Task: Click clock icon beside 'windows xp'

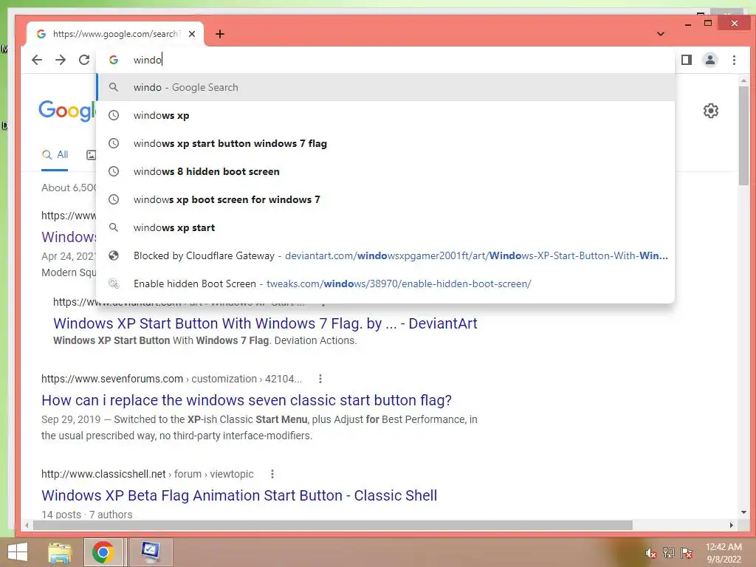Action: click(x=113, y=115)
